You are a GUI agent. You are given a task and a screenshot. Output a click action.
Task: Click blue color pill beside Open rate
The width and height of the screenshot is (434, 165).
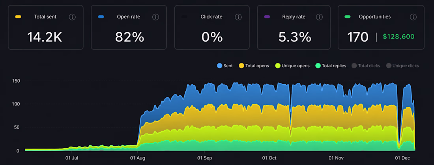tap(101, 17)
